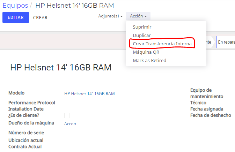Select Máquina QR menu entry
Screen dimensions: 235x152
pyautogui.click(x=146, y=52)
